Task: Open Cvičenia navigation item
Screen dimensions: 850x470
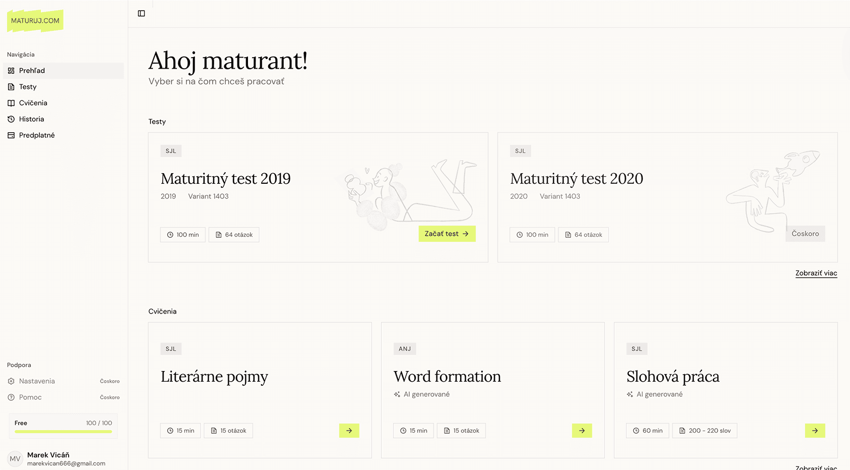Action: [63, 103]
